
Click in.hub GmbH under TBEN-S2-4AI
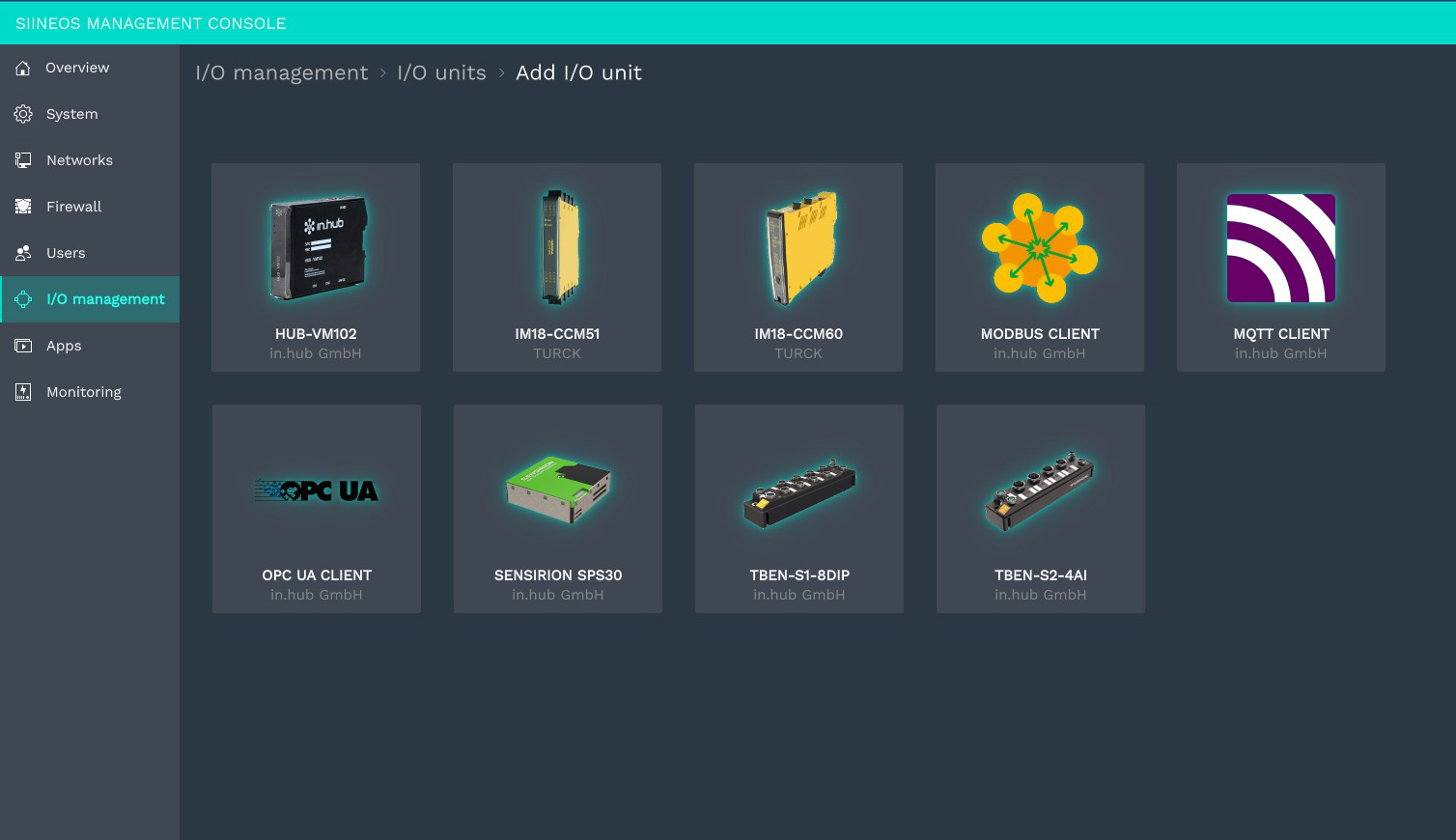tap(1041, 596)
